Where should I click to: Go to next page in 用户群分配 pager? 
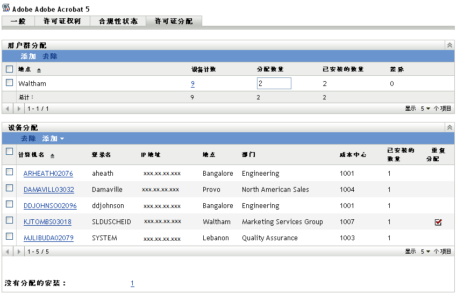tap(19, 109)
